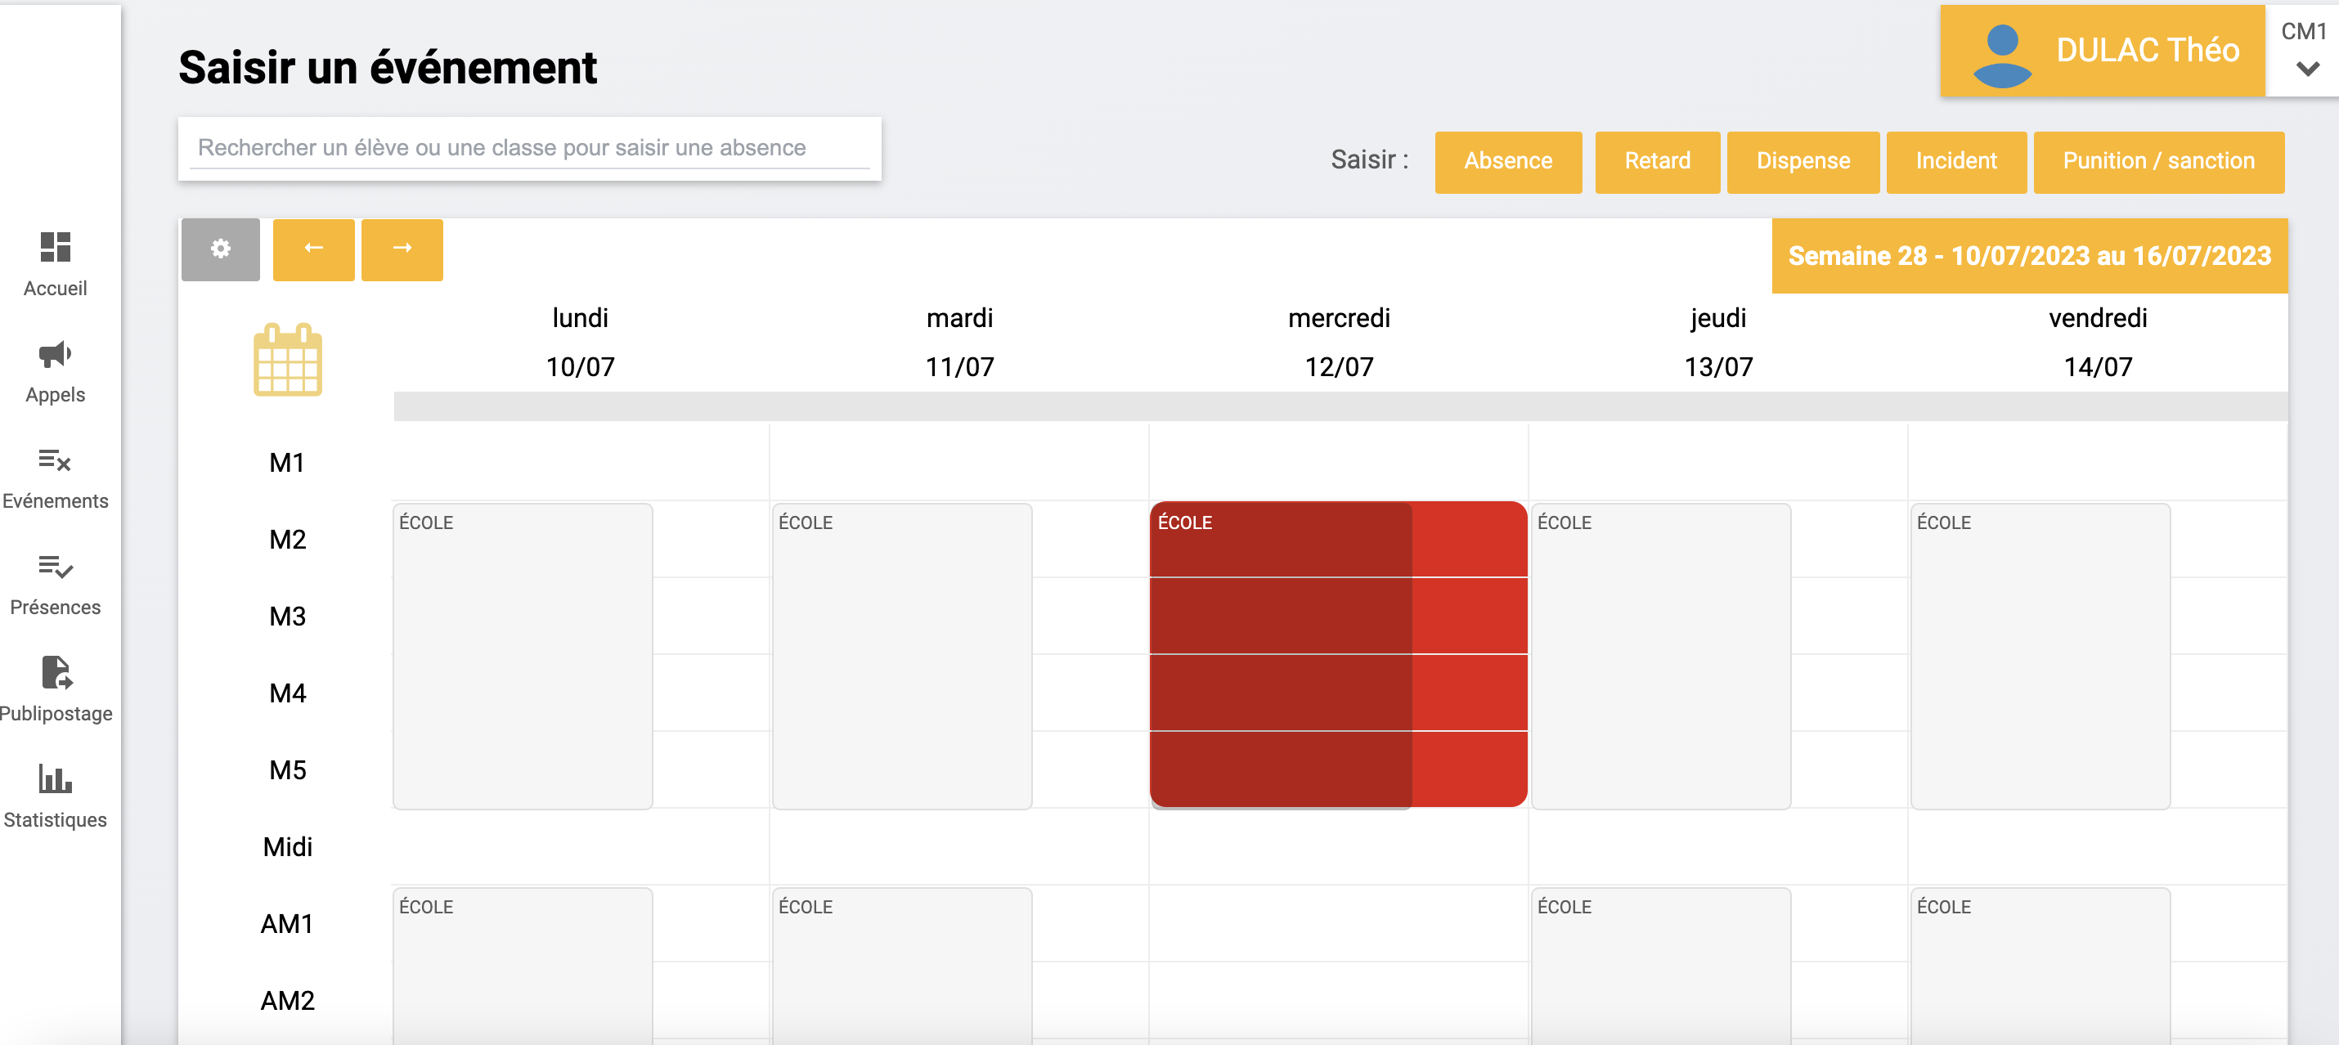Screen dimensions: 2339x1045
Task: Click the M1 time slot label
Action: (x=287, y=463)
